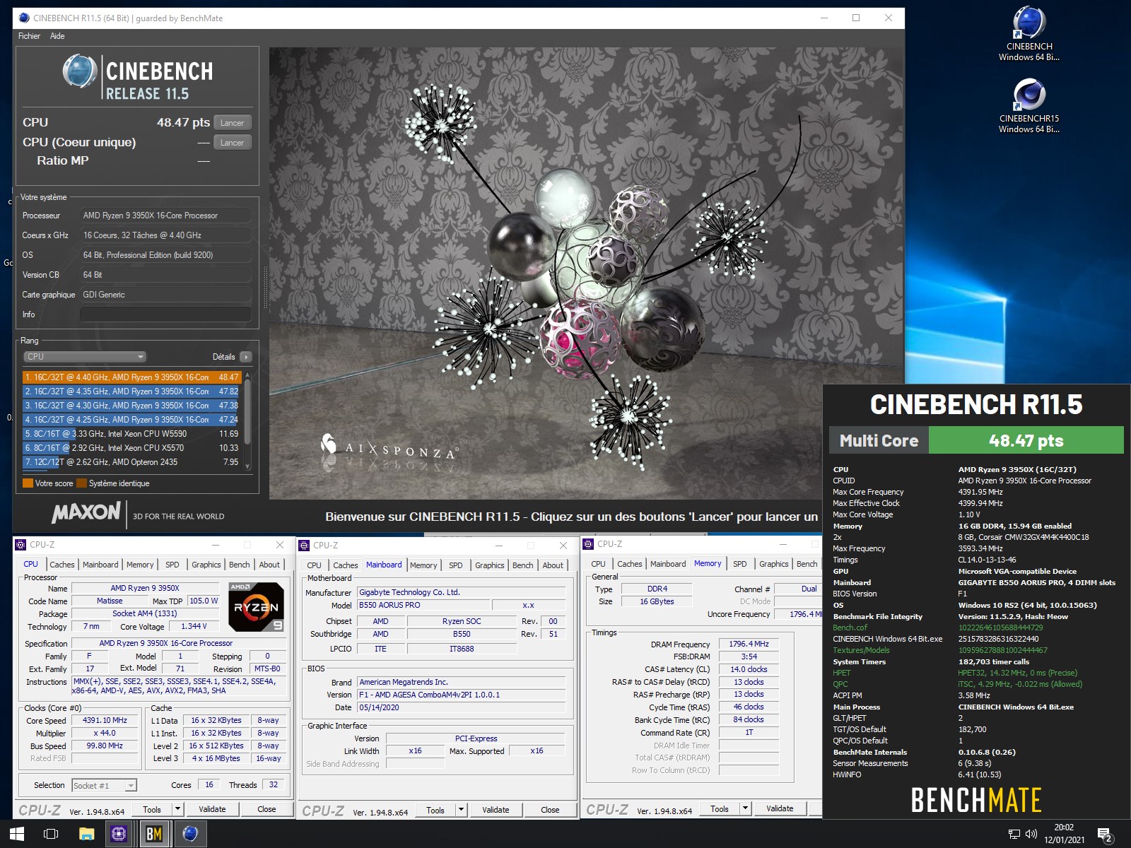Click Close in the first CPU-Z window
This screenshot has width=1131, height=848.
(266, 810)
